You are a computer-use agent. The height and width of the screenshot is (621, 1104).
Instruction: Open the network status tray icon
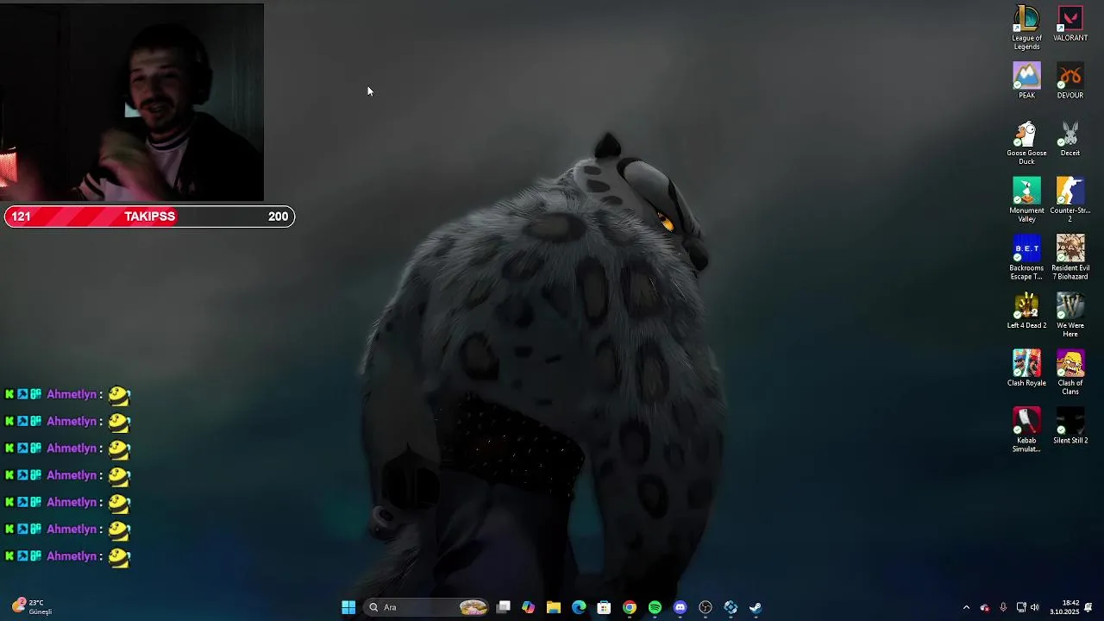(1021, 607)
